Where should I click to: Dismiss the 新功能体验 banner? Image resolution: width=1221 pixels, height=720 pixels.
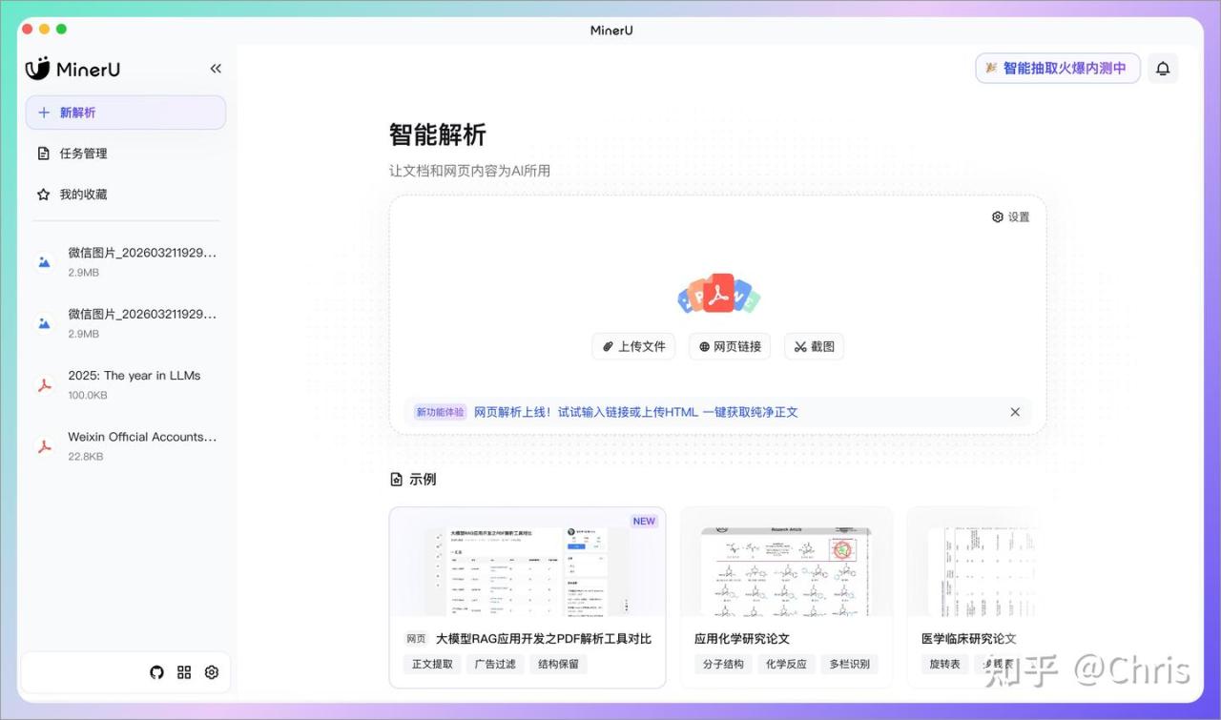tap(1015, 412)
